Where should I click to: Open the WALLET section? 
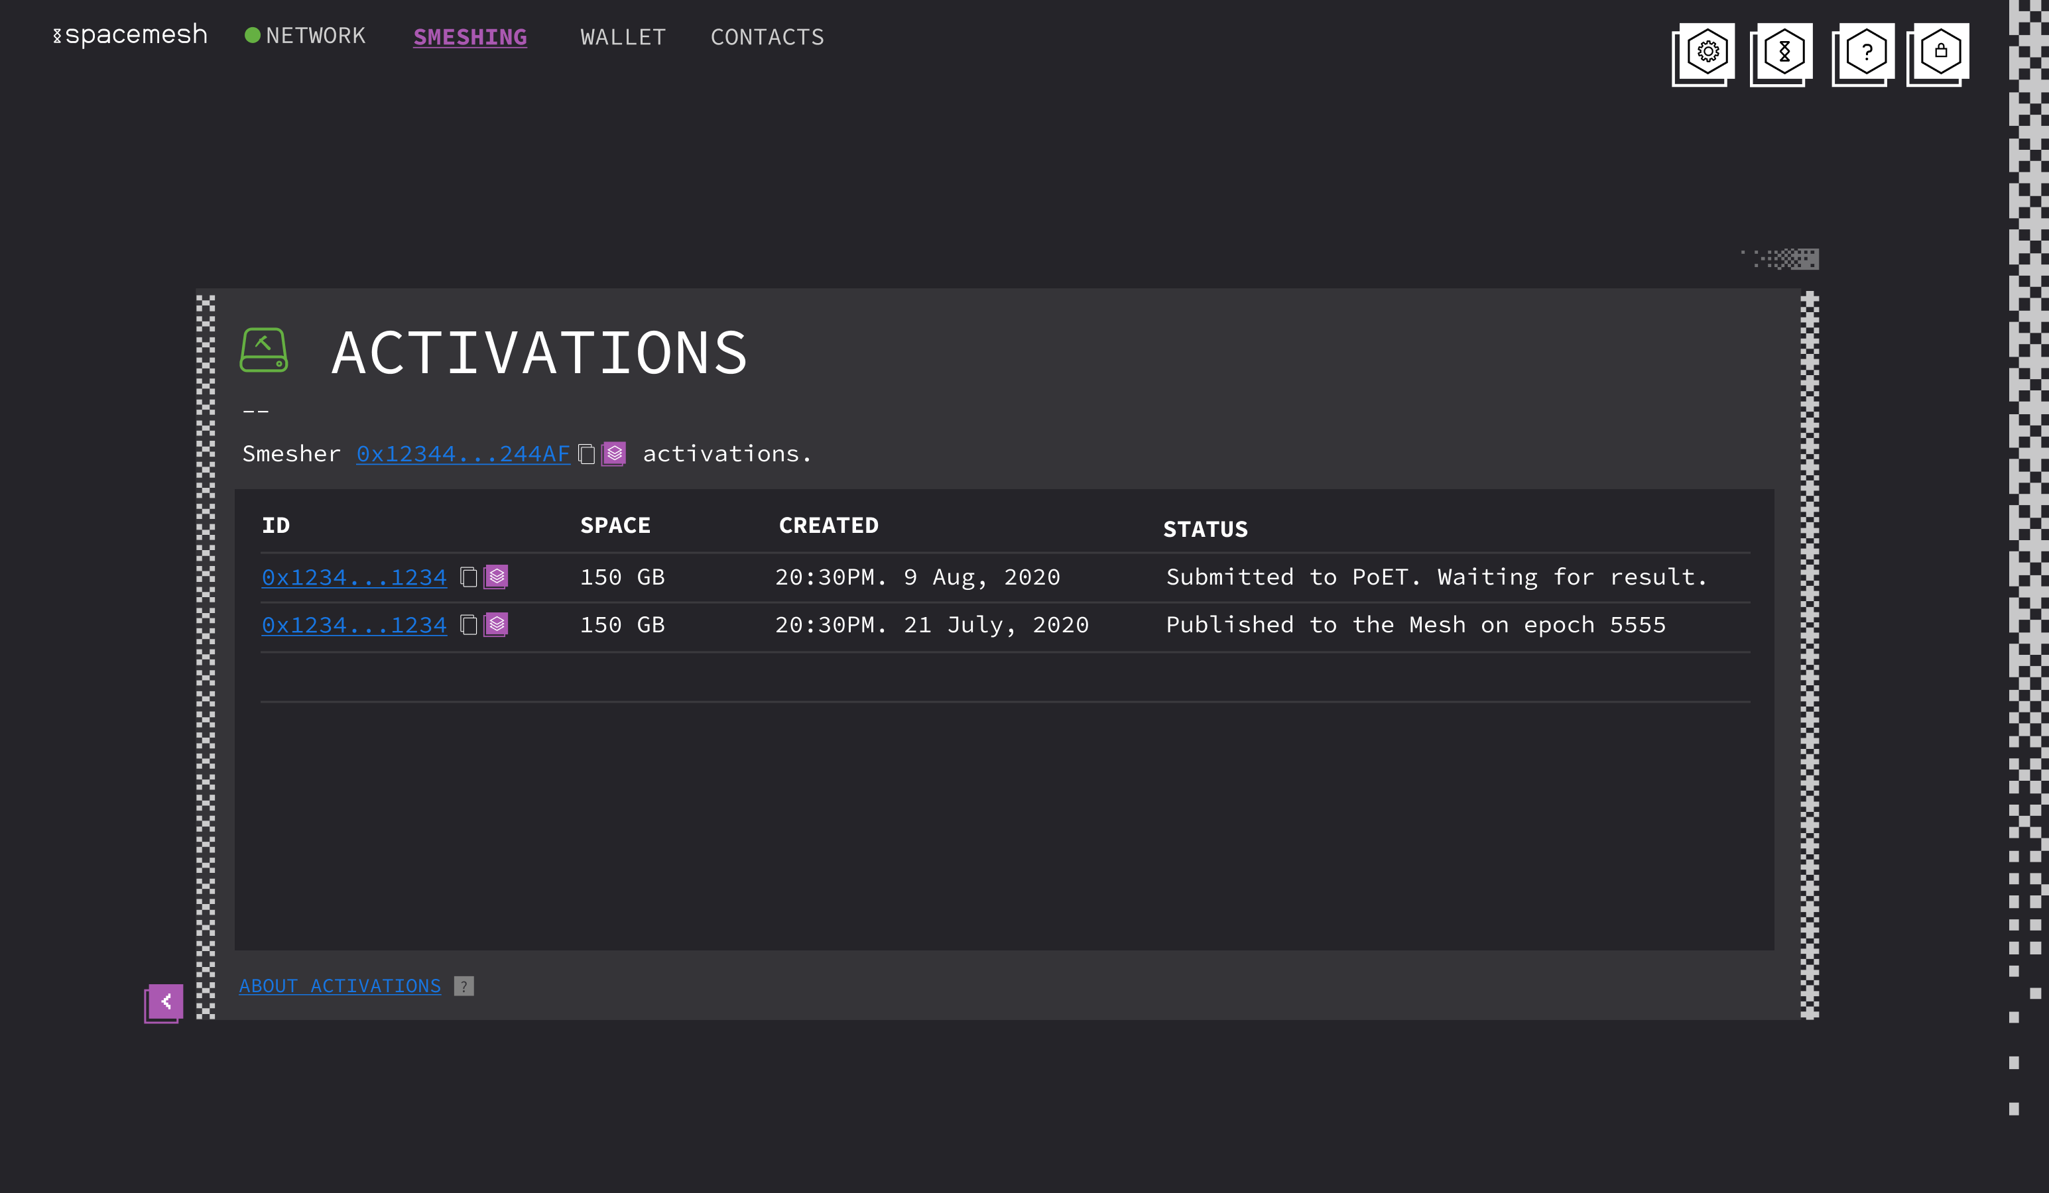[623, 36]
